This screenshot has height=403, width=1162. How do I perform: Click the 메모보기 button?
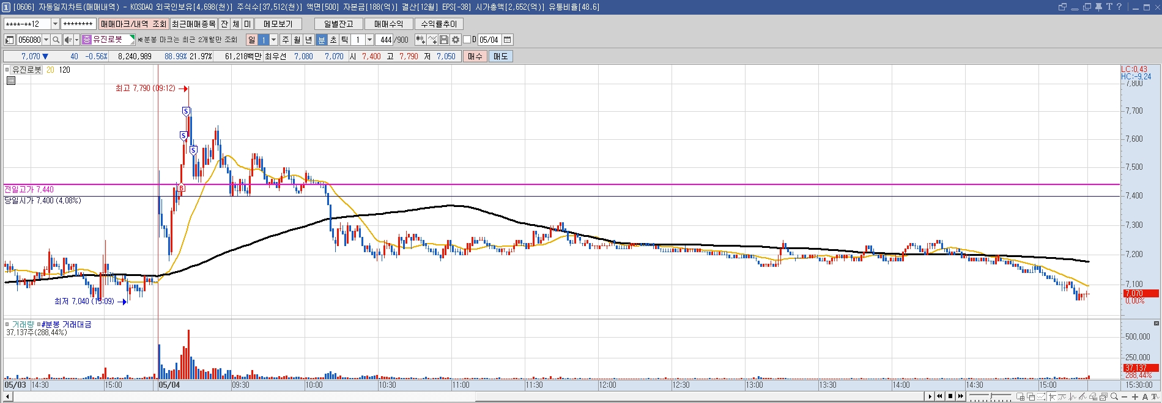[x=278, y=24]
